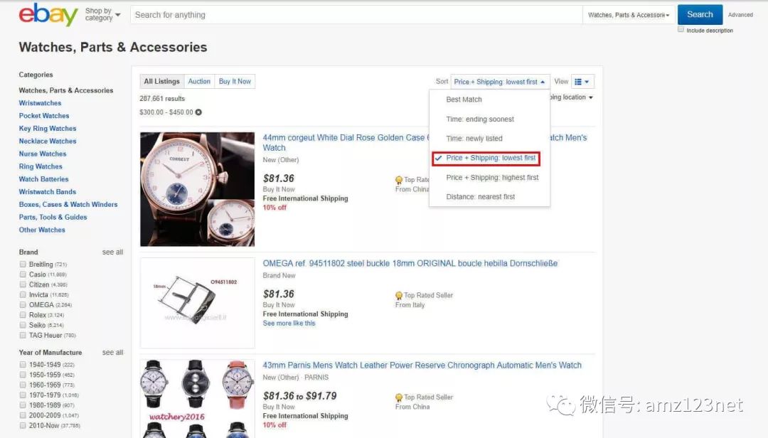
Task: Click the Search for anything field
Action: 356,15
